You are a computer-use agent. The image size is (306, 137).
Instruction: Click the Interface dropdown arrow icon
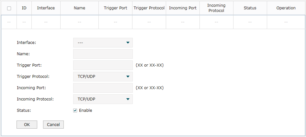point(128,43)
